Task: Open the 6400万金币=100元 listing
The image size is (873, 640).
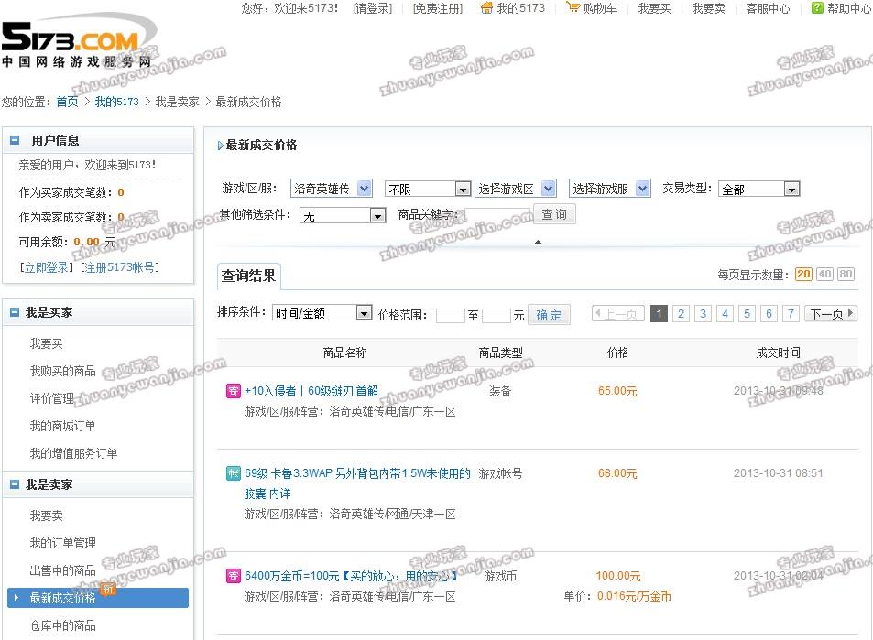Action: [x=351, y=575]
